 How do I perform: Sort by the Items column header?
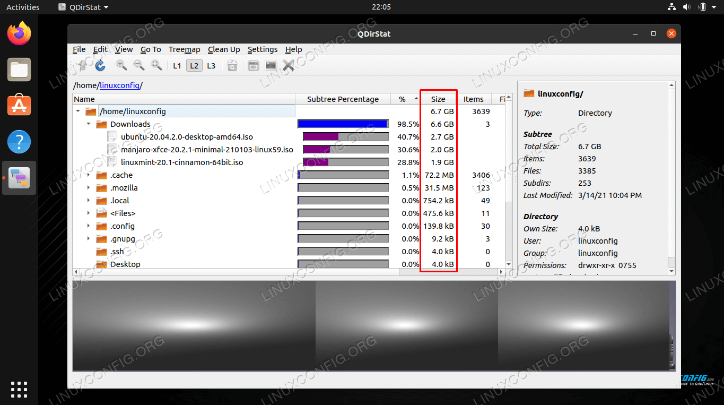click(x=474, y=99)
